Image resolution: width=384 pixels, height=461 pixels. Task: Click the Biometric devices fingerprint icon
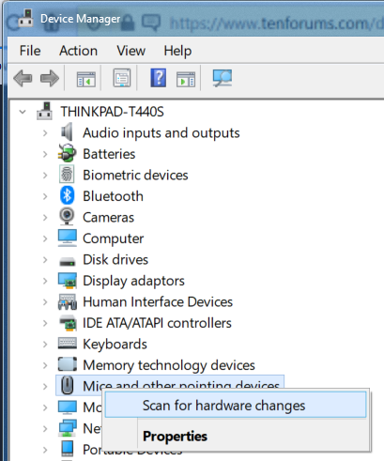pyautogui.click(x=67, y=175)
